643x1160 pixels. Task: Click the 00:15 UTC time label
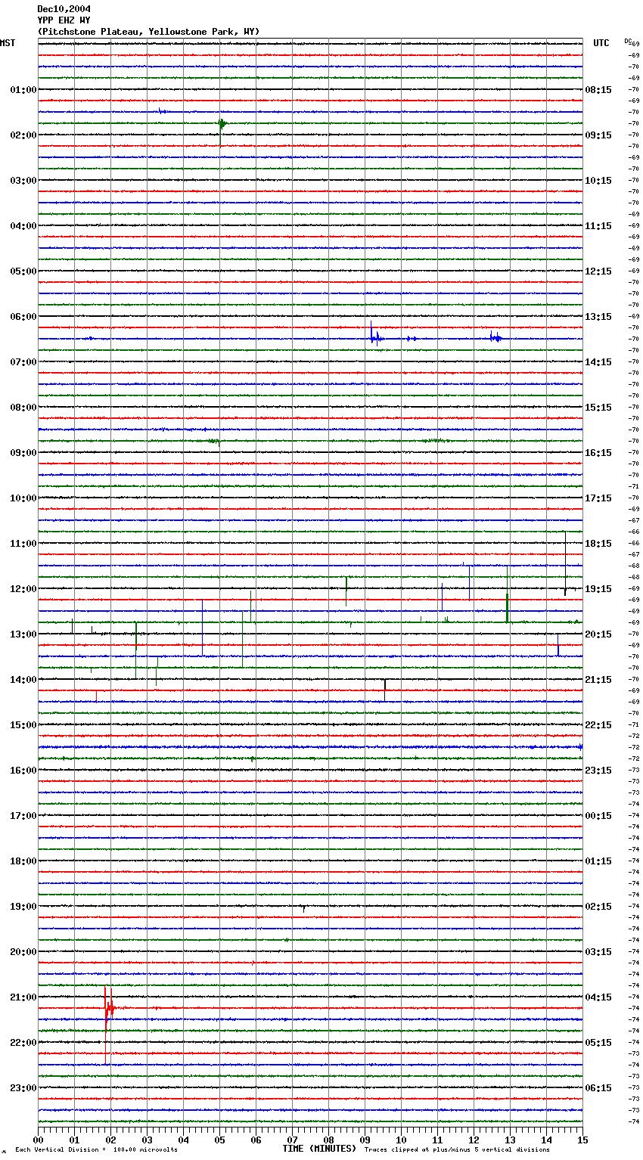[x=598, y=816]
